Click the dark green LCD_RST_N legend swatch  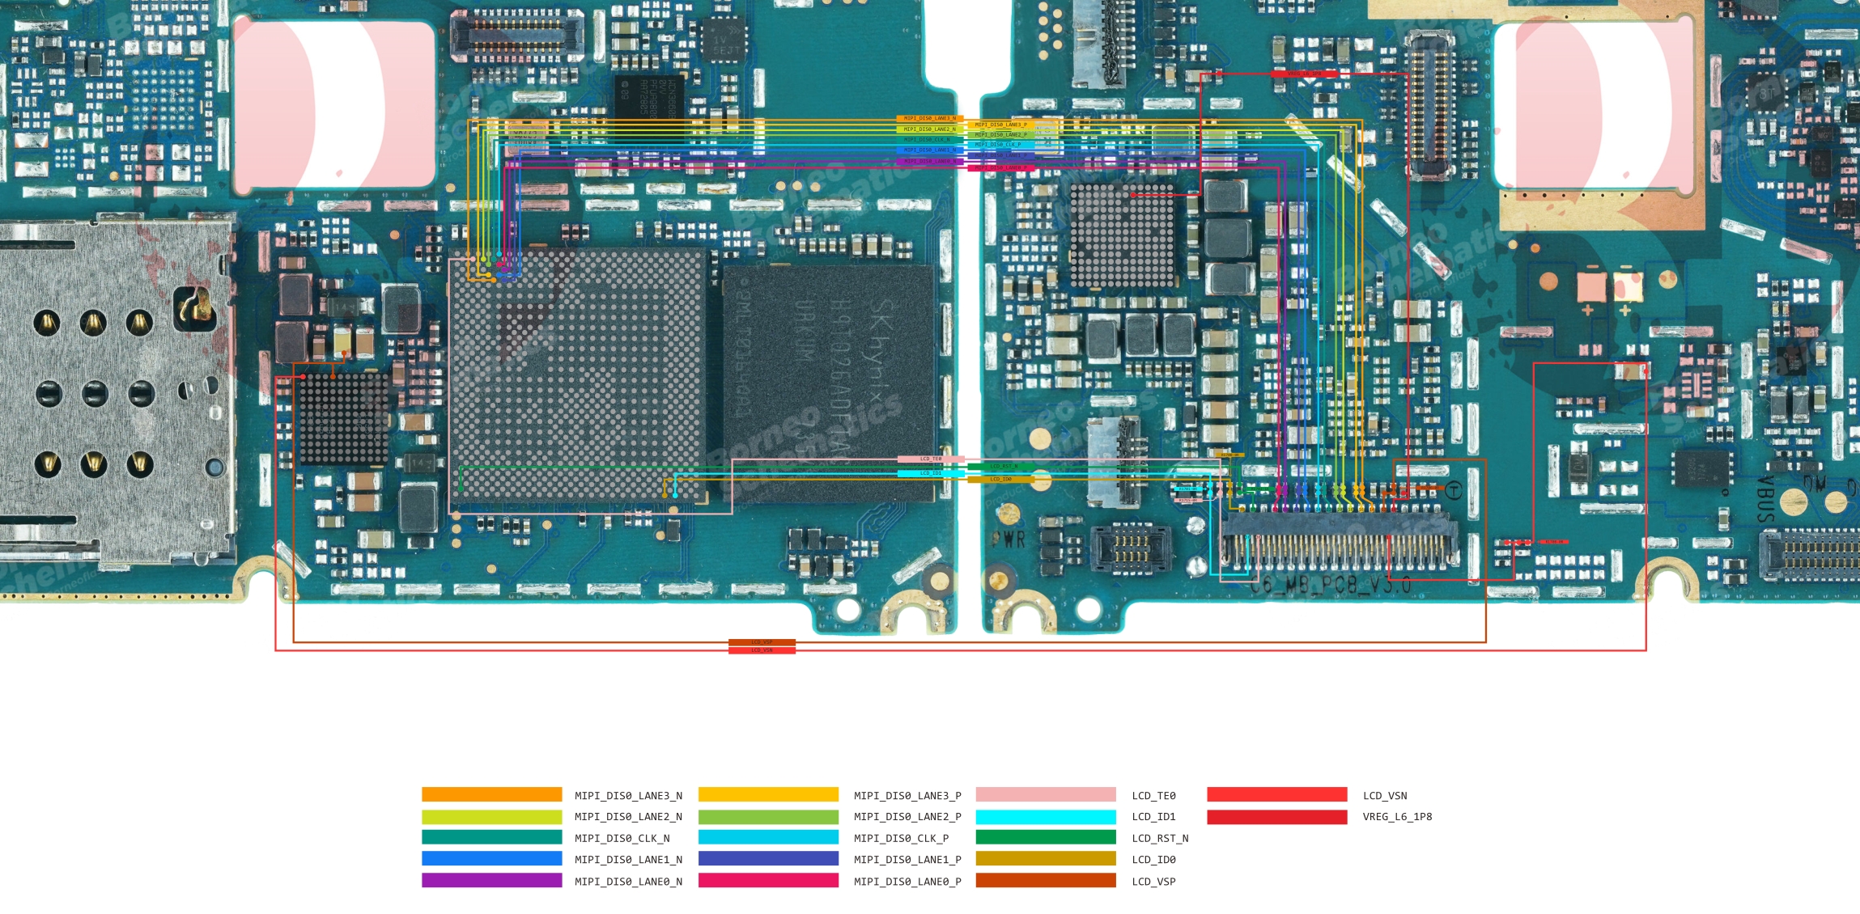coord(1046,837)
